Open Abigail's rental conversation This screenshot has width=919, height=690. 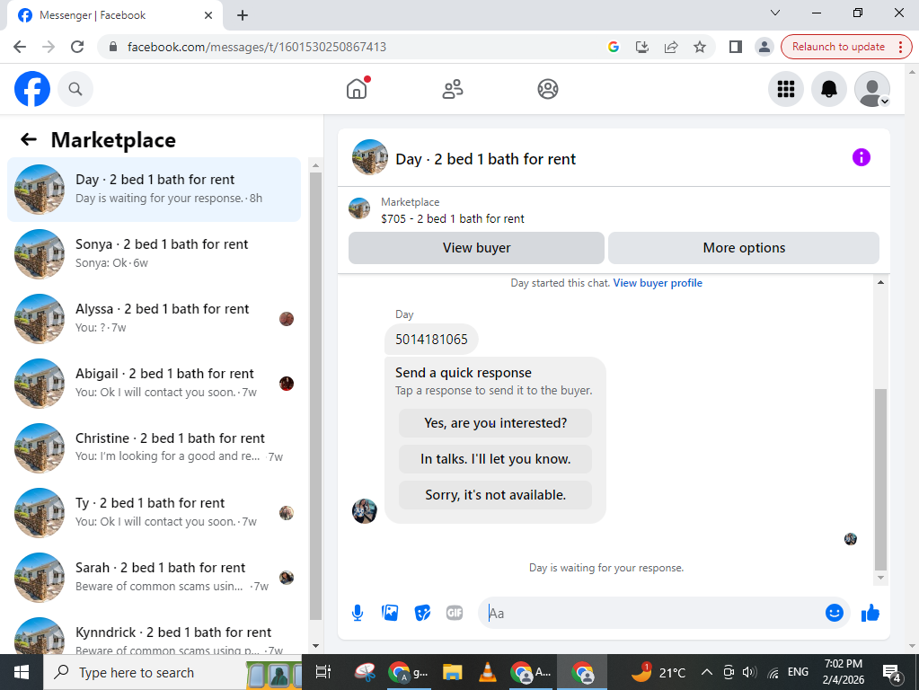[155, 384]
